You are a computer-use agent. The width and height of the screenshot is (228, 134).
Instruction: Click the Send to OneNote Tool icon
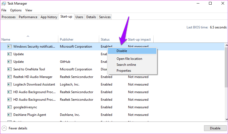[10, 69]
